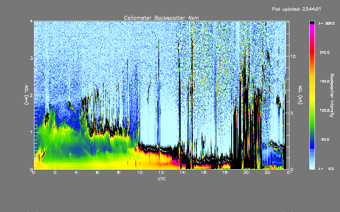Image resolution: width=340 pixels, height=212 pixels.
Task: Click the '4:' tick label on the UTC axis
Action: coord(76,173)
